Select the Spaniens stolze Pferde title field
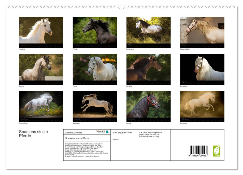This screenshot has height=175, width=243. [77, 139]
